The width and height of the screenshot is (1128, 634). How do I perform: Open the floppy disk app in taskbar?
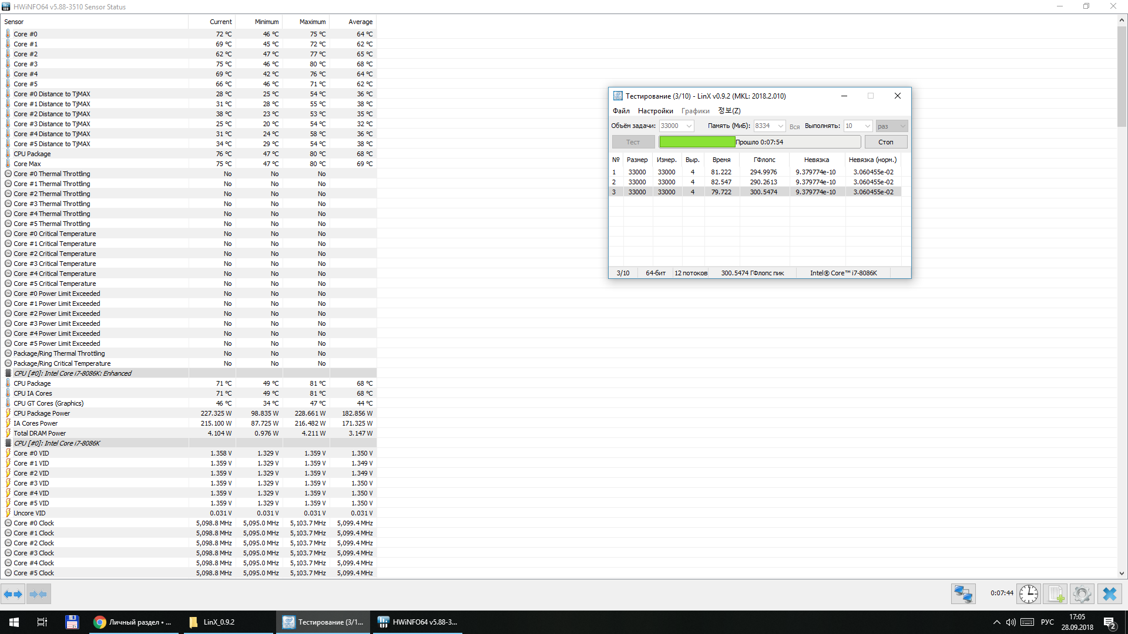click(72, 622)
